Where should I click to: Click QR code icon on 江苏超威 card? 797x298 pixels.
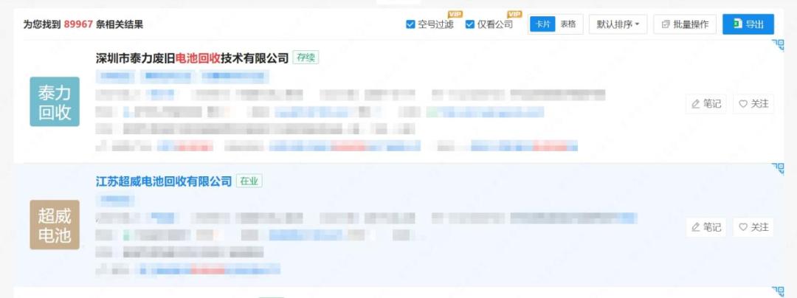click(x=779, y=168)
